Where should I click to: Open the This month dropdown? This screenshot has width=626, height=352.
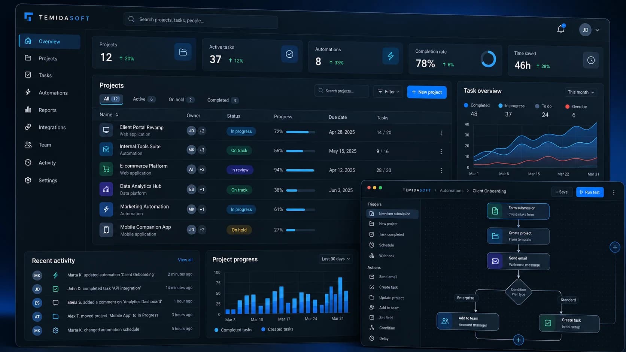pyautogui.click(x=581, y=92)
